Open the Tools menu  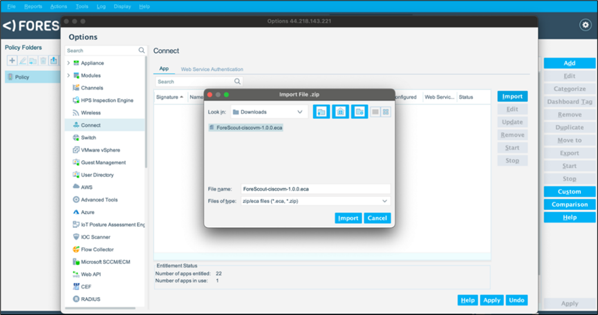82,6
